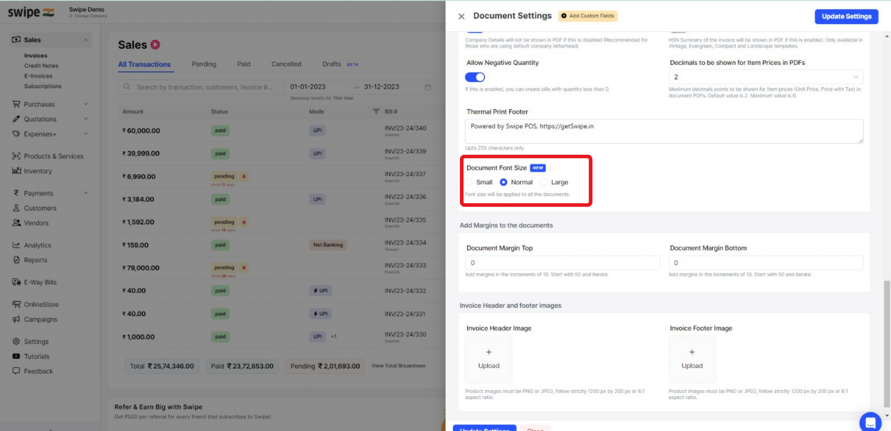Collapse the Sales sidebar section
This screenshot has height=431, width=891.
click(86, 40)
